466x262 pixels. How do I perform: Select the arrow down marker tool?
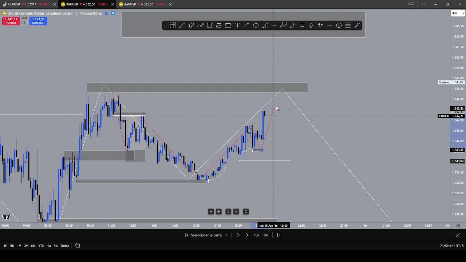pos(320,25)
